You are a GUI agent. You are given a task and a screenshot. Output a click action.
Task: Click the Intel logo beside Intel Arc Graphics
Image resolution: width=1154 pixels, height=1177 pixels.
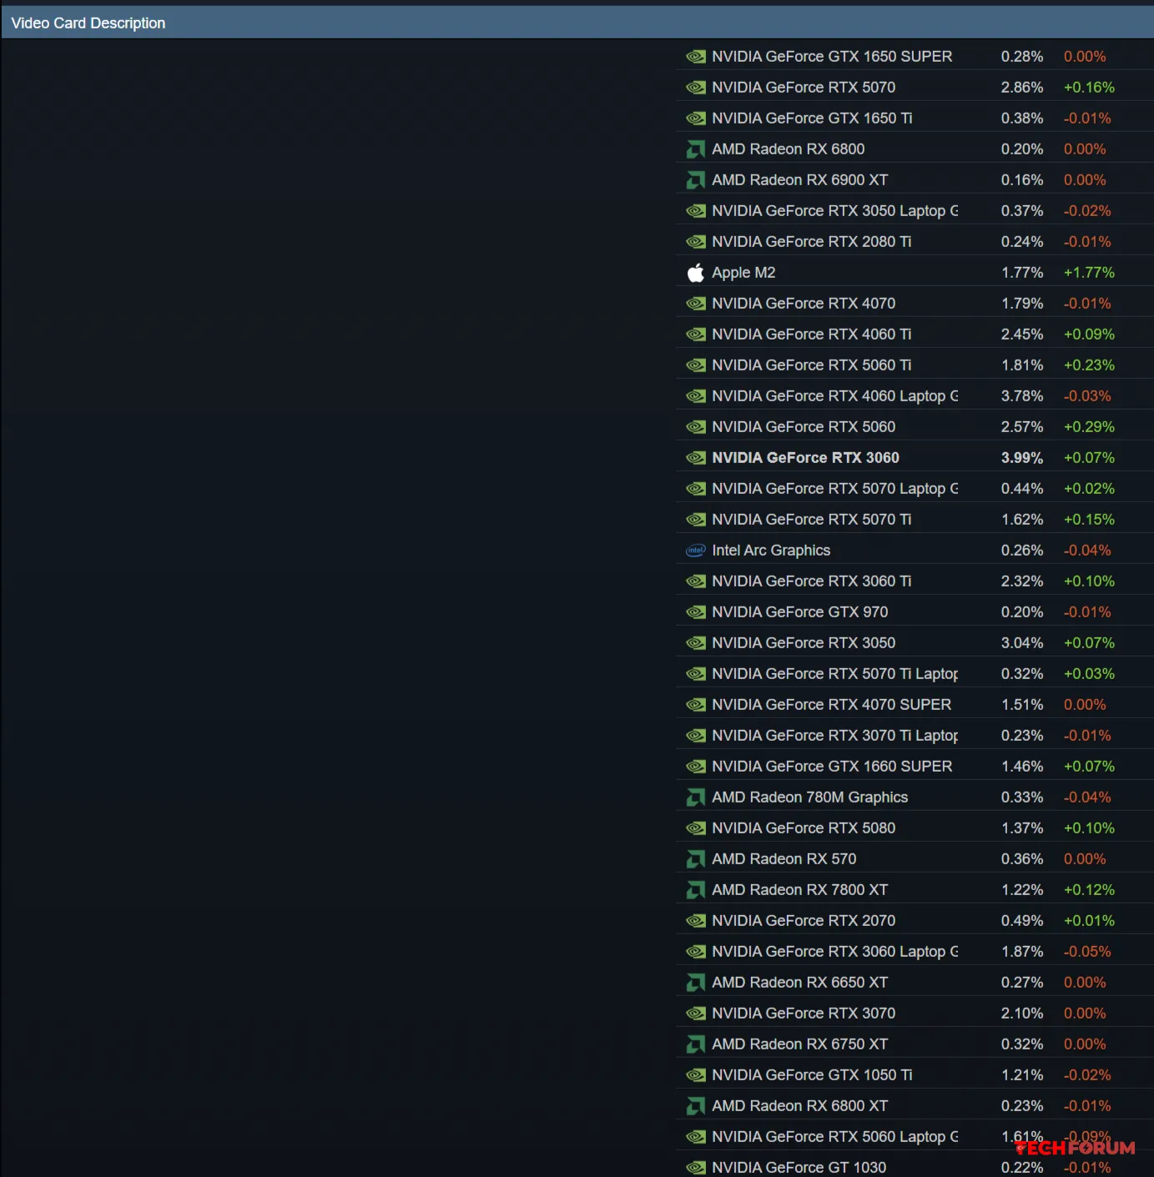click(695, 551)
